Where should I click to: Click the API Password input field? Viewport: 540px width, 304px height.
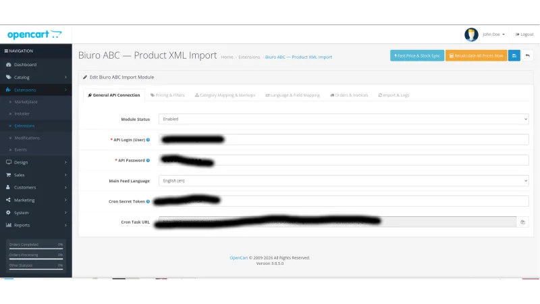click(x=344, y=160)
